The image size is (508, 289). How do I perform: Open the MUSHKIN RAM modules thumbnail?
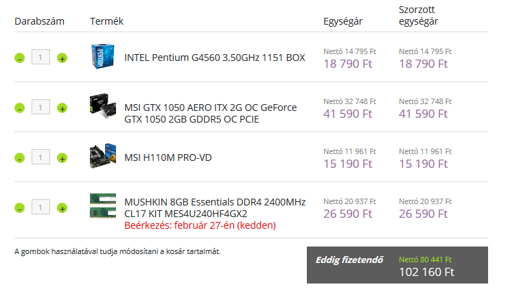tap(103, 205)
